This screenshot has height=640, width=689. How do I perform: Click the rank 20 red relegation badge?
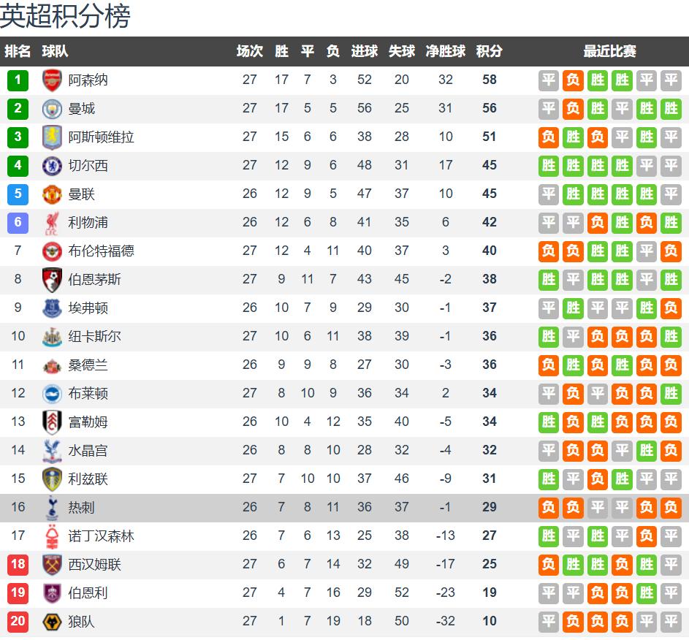(x=18, y=621)
